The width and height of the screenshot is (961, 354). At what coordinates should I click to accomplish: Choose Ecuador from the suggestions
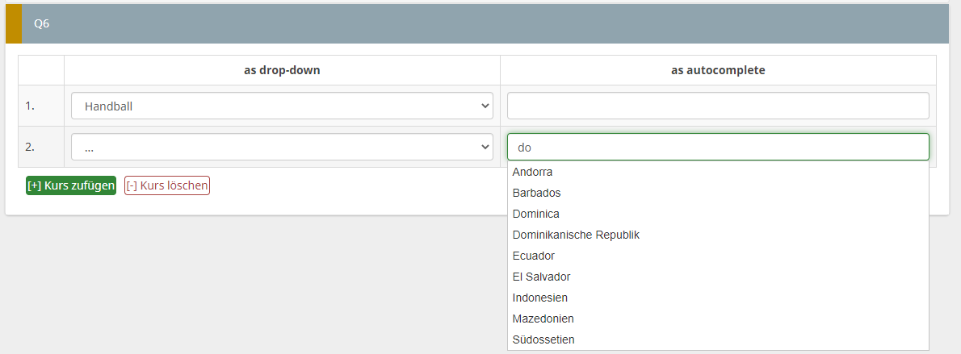(534, 256)
